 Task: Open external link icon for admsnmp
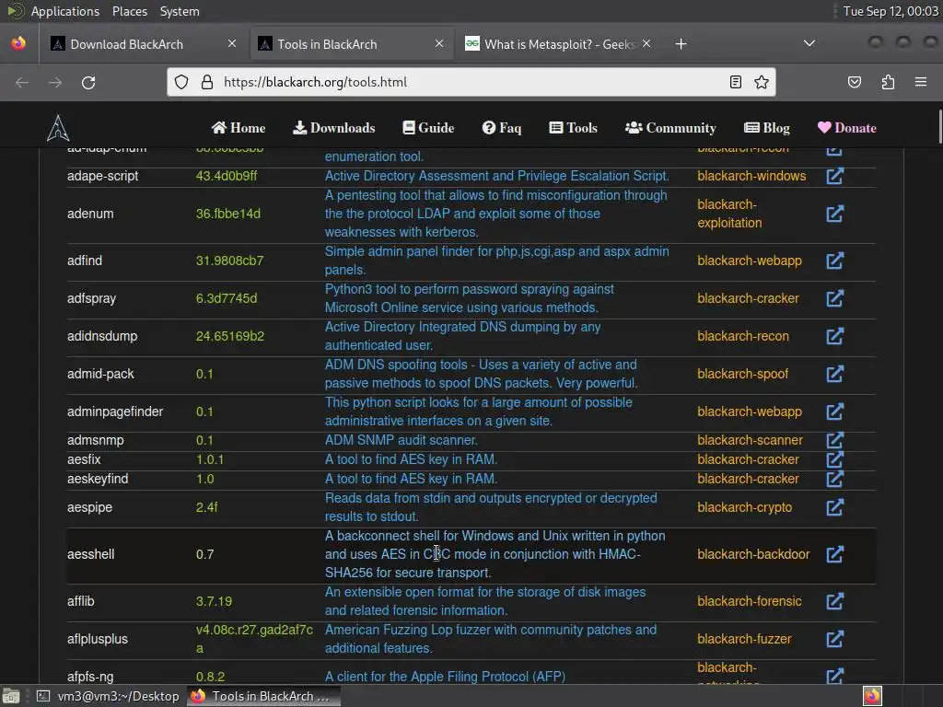pos(834,440)
